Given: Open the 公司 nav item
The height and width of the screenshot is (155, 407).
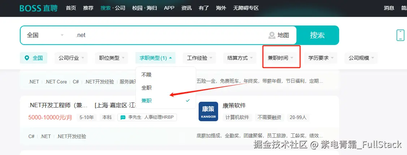Looking at the screenshot, I should 120,8.
